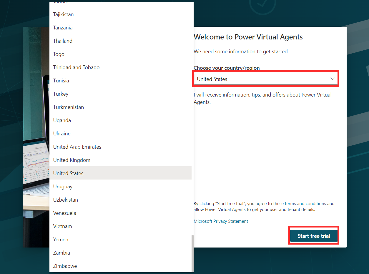Choose Trinidad and Tobago option
Viewport: 369px width, 274px height.
pos(120,67)
